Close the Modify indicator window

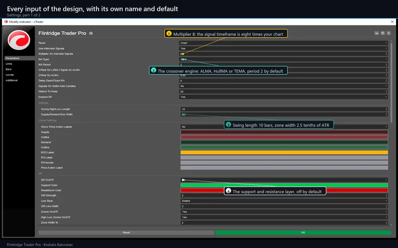coord(392,22)
